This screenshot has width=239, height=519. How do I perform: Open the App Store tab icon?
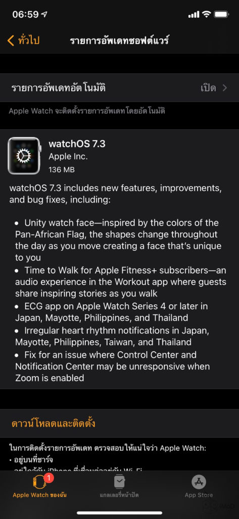click(x=199, y=482)
